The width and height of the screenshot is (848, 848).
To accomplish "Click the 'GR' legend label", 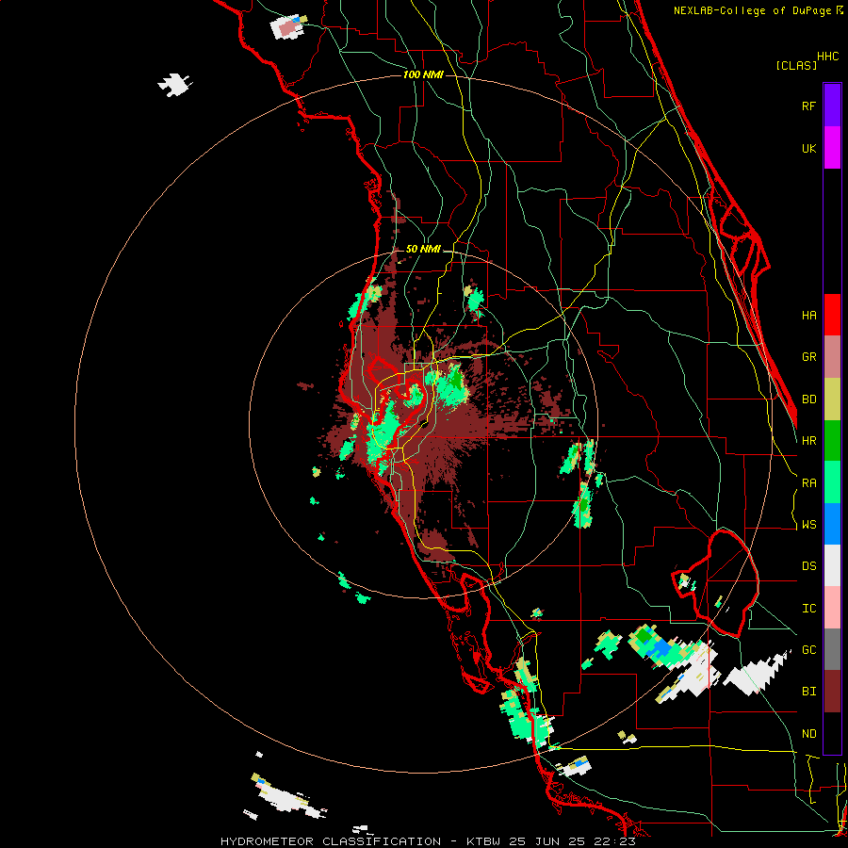I will [x=808, y=357].
